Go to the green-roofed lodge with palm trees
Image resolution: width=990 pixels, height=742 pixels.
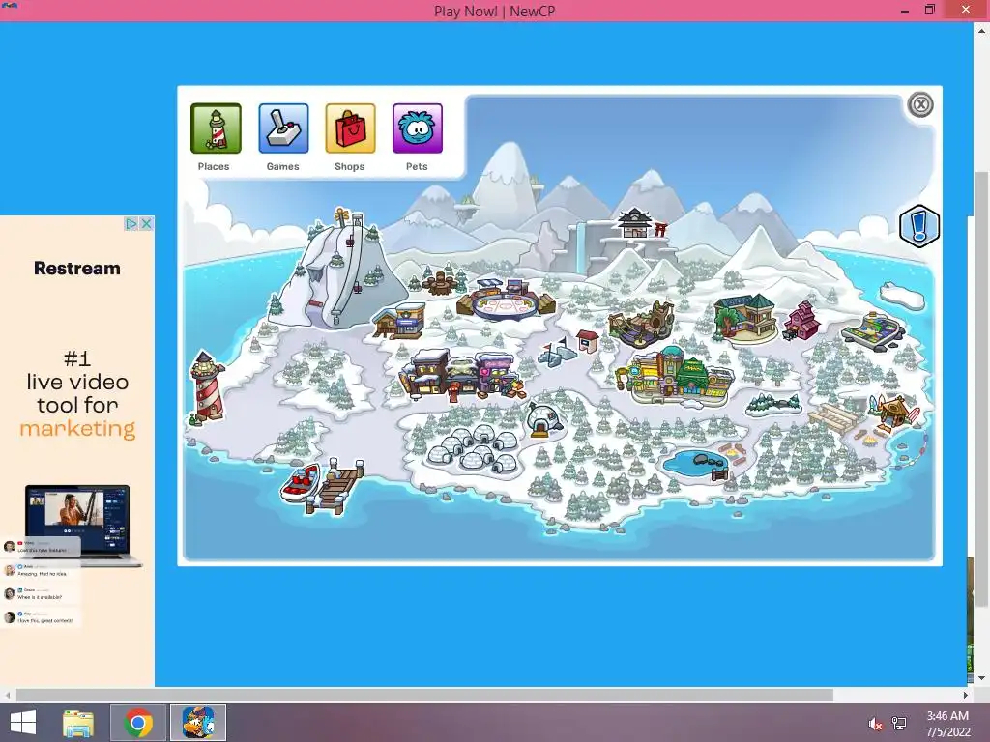click(x=745, y=317)
